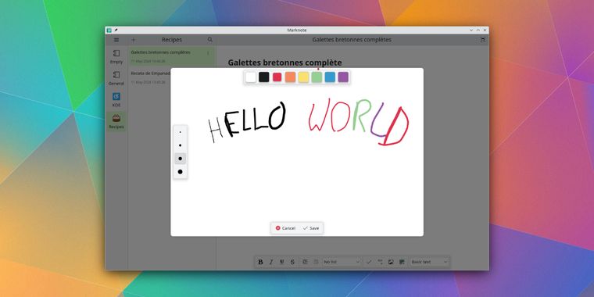Select the blue color swatch
This screenshot has width=594, height=297.
[330, 77]
